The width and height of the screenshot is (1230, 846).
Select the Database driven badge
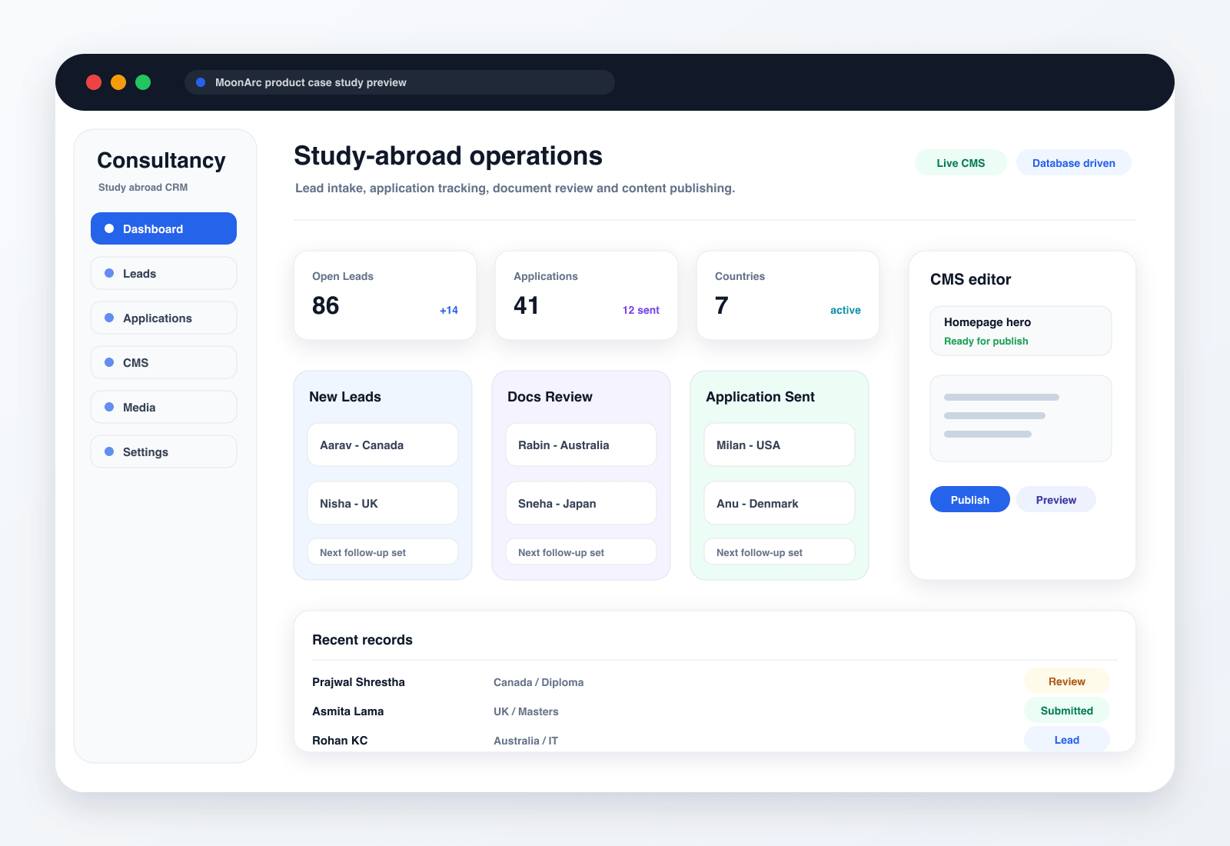pyautogui.click(x=1074, y=162)
